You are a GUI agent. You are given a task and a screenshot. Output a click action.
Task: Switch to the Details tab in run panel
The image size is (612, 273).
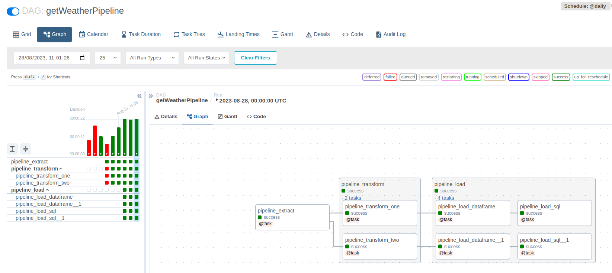click(166, 117)
